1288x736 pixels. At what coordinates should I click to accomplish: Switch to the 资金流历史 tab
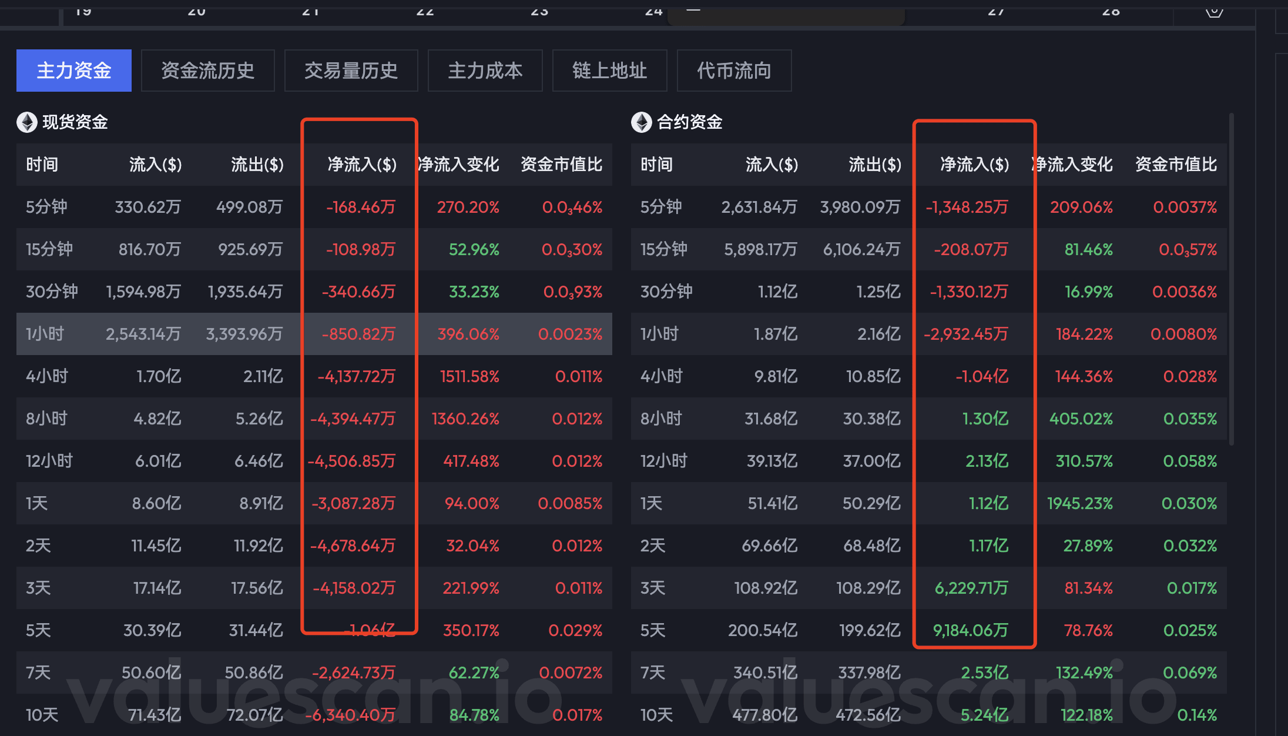[207, 71]
